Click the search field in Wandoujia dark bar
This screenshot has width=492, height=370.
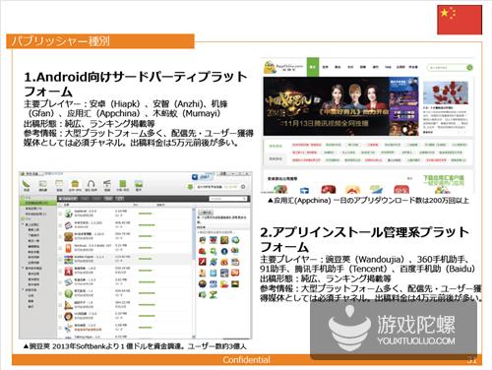click(228, 199)
